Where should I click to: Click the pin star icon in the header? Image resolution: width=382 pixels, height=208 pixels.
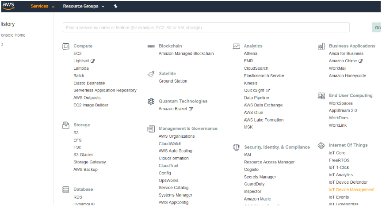point(115,6)
